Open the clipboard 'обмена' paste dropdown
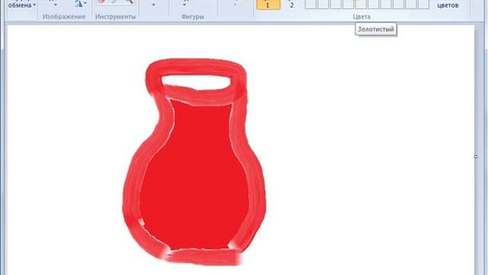488x275 pixels. (21, 5)
